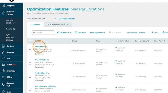Click the Maddron Cabinets address 'Sevierville, TN'

45,65
